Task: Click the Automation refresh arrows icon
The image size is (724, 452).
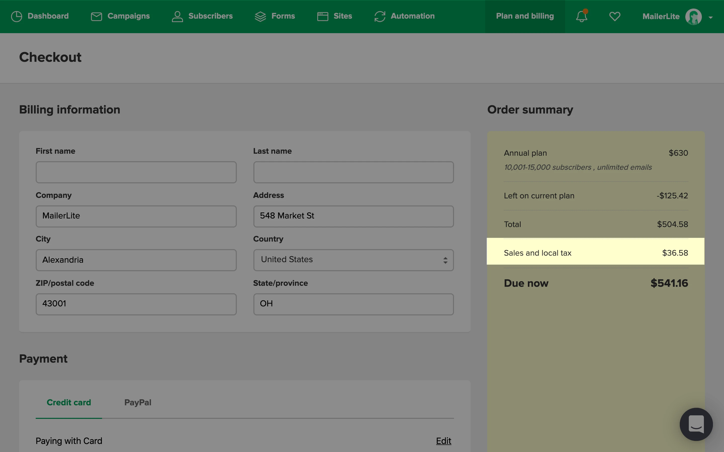Action: pos(380,16)
